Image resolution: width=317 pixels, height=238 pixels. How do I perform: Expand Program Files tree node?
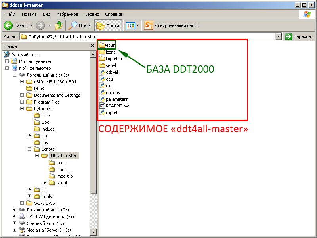click(x=22, y=102)
